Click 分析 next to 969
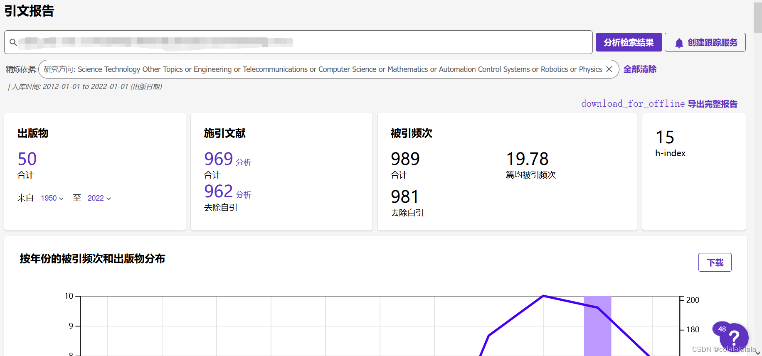 244,162
